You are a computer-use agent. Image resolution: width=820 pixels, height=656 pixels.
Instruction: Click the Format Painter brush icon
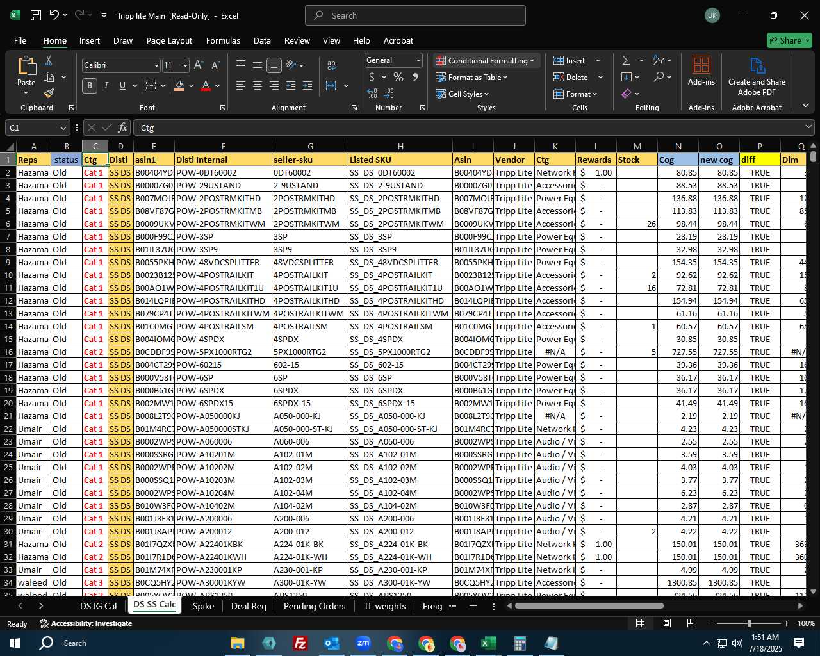(x=49, y=93)
